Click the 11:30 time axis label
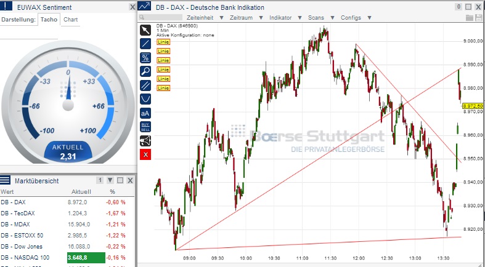This screenshot has height=267, width=485. [x=330, y=258]
